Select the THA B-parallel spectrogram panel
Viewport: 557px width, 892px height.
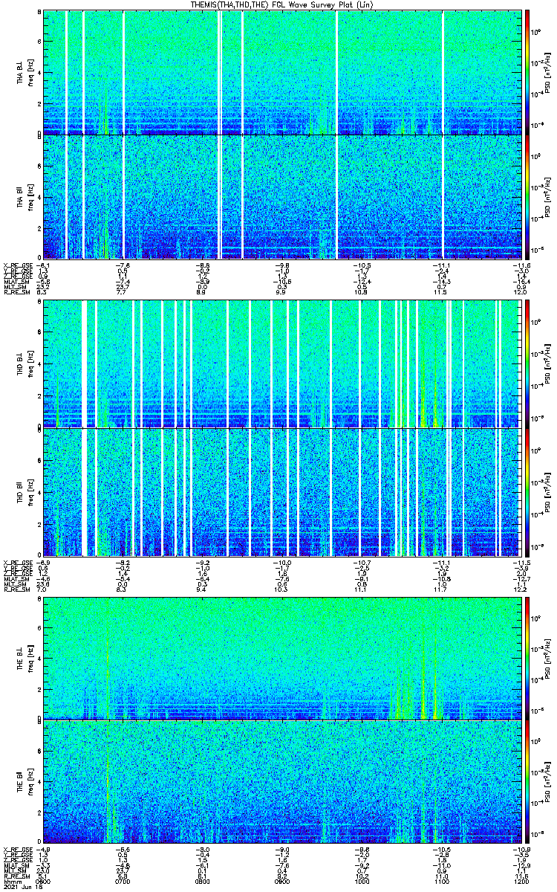click(282, 196)
